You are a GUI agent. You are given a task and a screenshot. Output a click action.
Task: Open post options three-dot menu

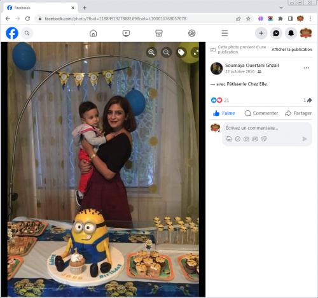click(x=307, y=68)
